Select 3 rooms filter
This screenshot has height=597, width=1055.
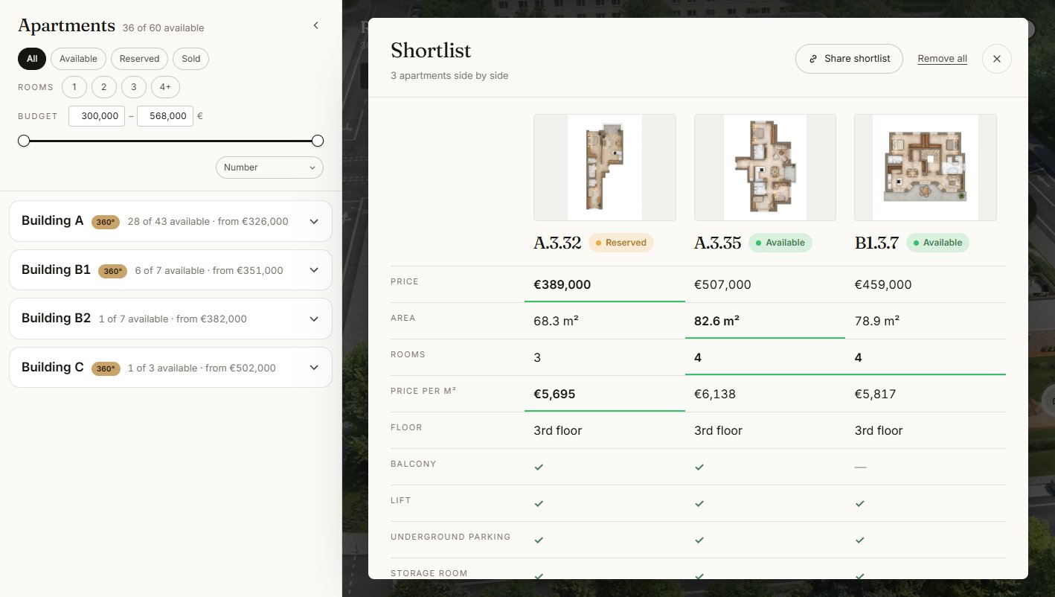tap(134, 87)
